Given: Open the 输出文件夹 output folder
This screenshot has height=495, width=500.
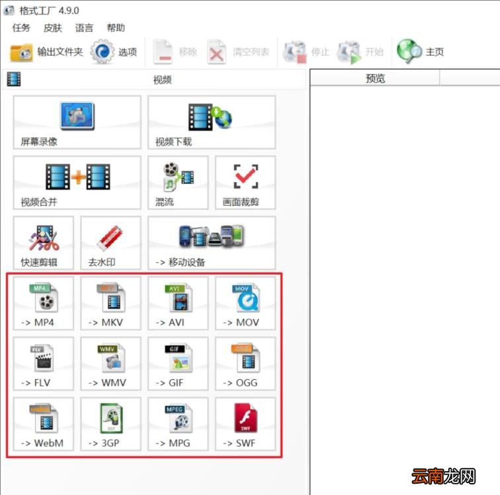Looking at the screenshot, I should (x=46, y=52).
